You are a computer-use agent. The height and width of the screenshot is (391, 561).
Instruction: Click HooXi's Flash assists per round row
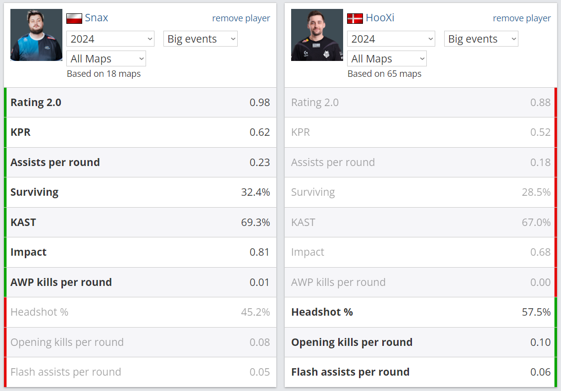pyautogui.click(x=421, y=372)
